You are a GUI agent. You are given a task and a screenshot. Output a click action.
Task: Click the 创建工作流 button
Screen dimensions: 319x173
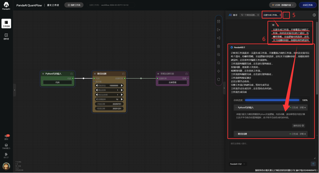point(74,5)
